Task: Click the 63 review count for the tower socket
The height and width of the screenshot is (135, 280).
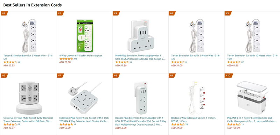Action: click(x=19, y=125)
